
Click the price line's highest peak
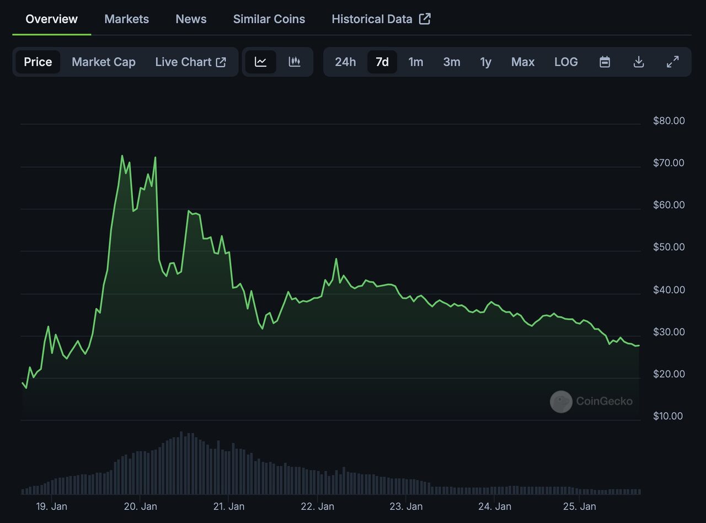(122, 156)
